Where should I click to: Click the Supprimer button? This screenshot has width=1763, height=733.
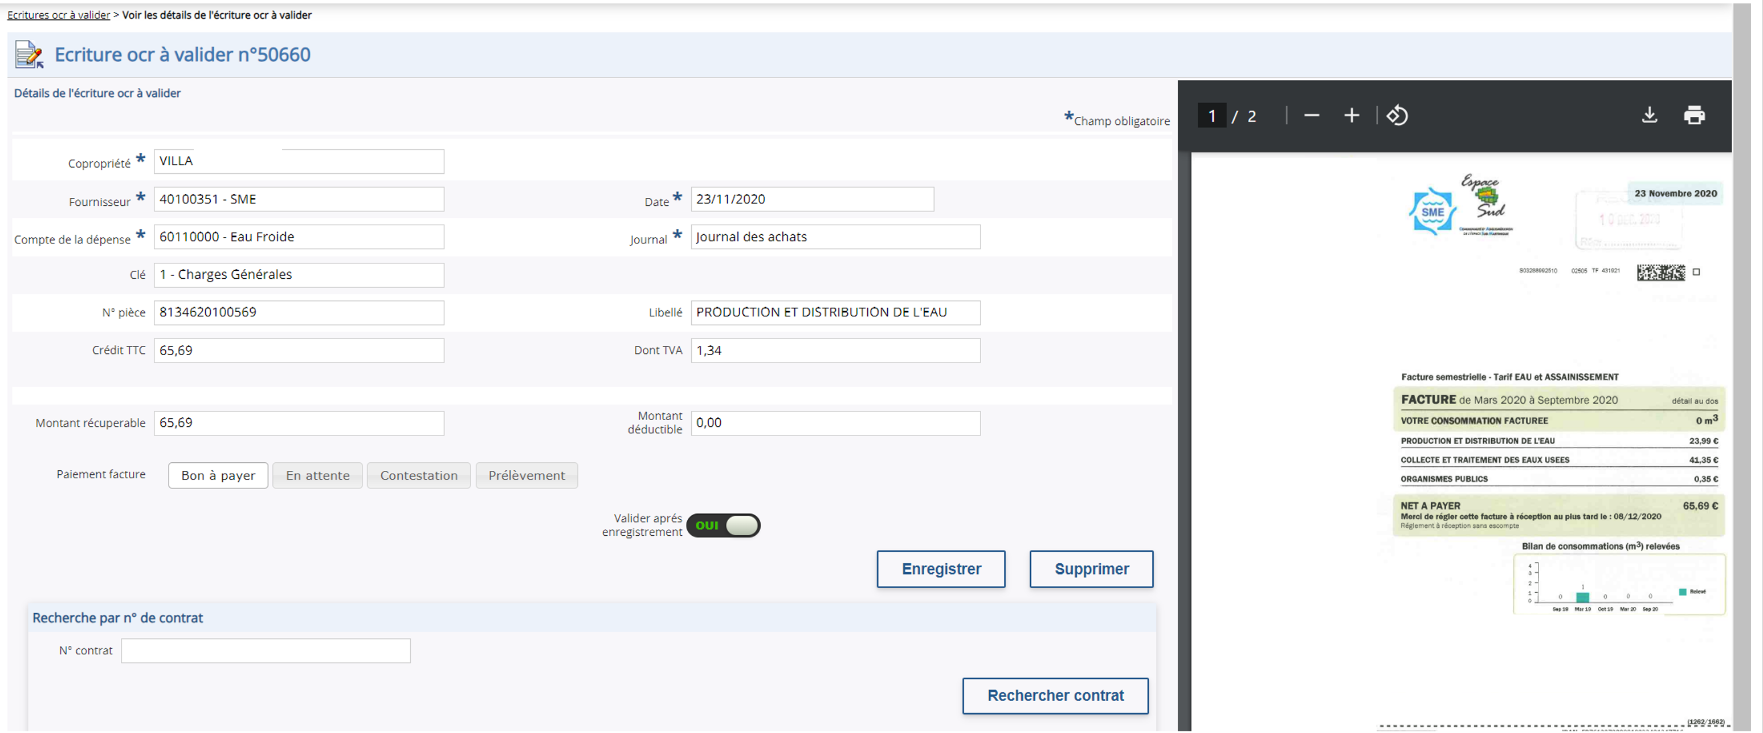(1092, 569)
